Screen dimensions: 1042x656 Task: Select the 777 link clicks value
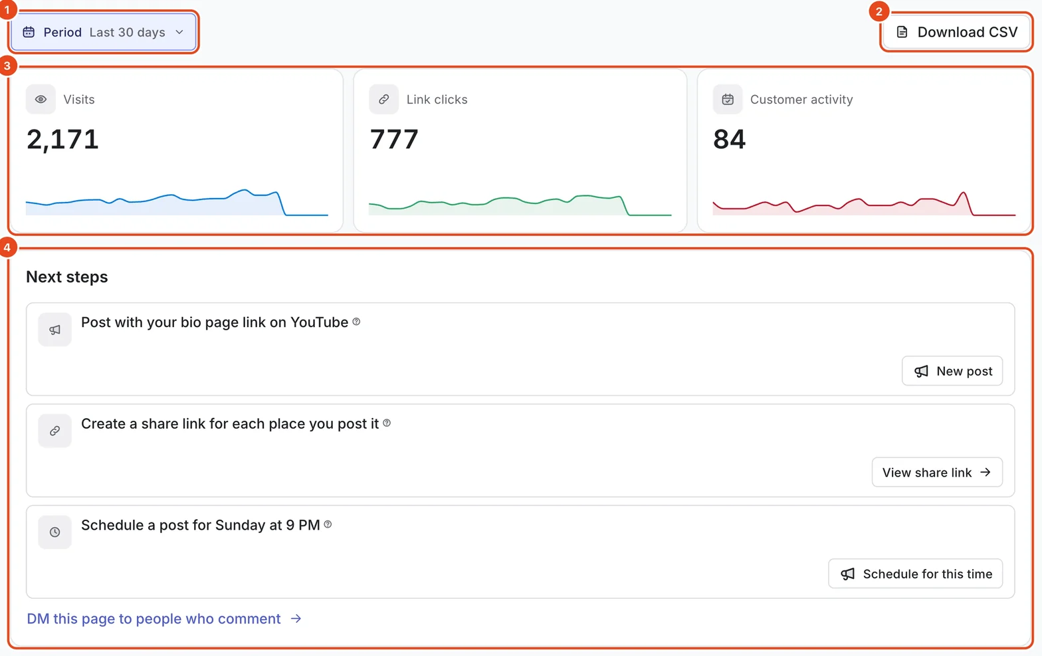coord(394,139)
